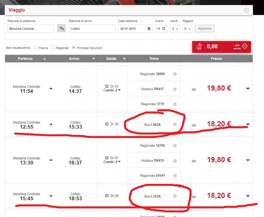Show info for Autobus PA435
This screenshot has height=217, width=264.
pyautogui.click(x=175, y=161)
